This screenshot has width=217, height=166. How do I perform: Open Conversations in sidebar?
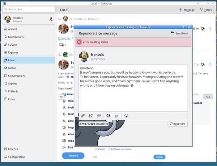pyautogui.click(x=29, y=76)
